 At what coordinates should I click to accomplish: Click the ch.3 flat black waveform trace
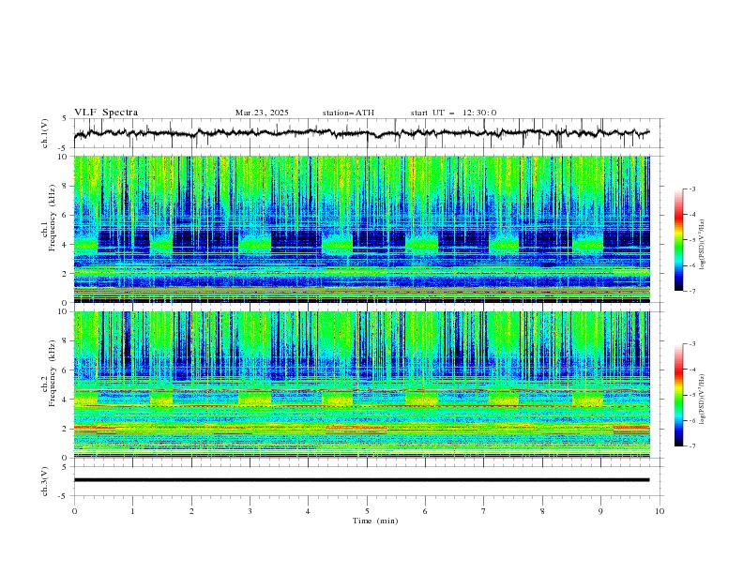361,480
